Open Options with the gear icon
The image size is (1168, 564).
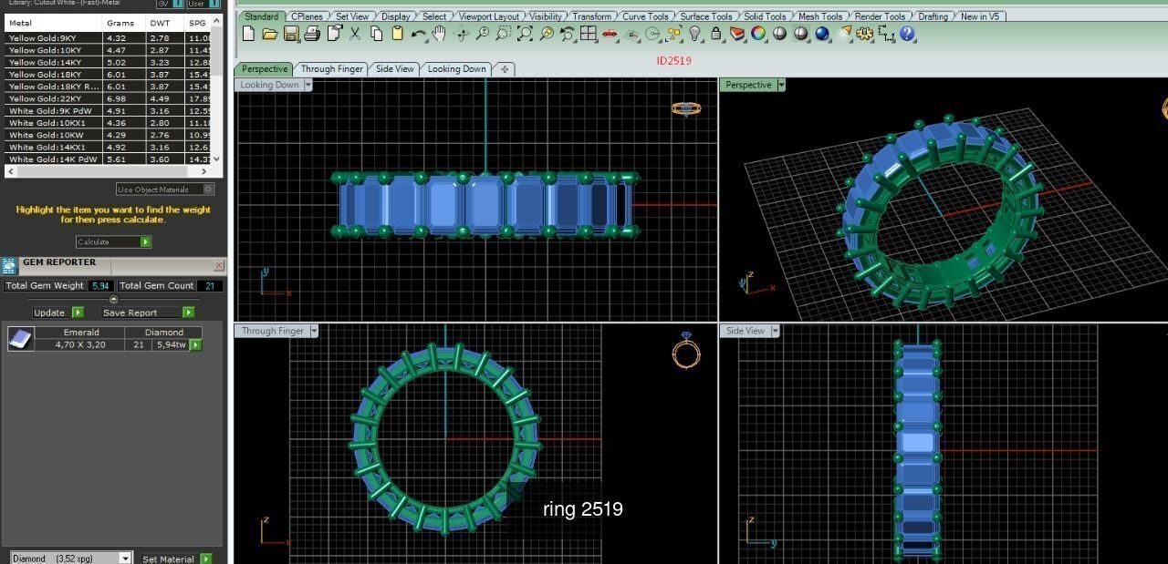tap(865, 34)
